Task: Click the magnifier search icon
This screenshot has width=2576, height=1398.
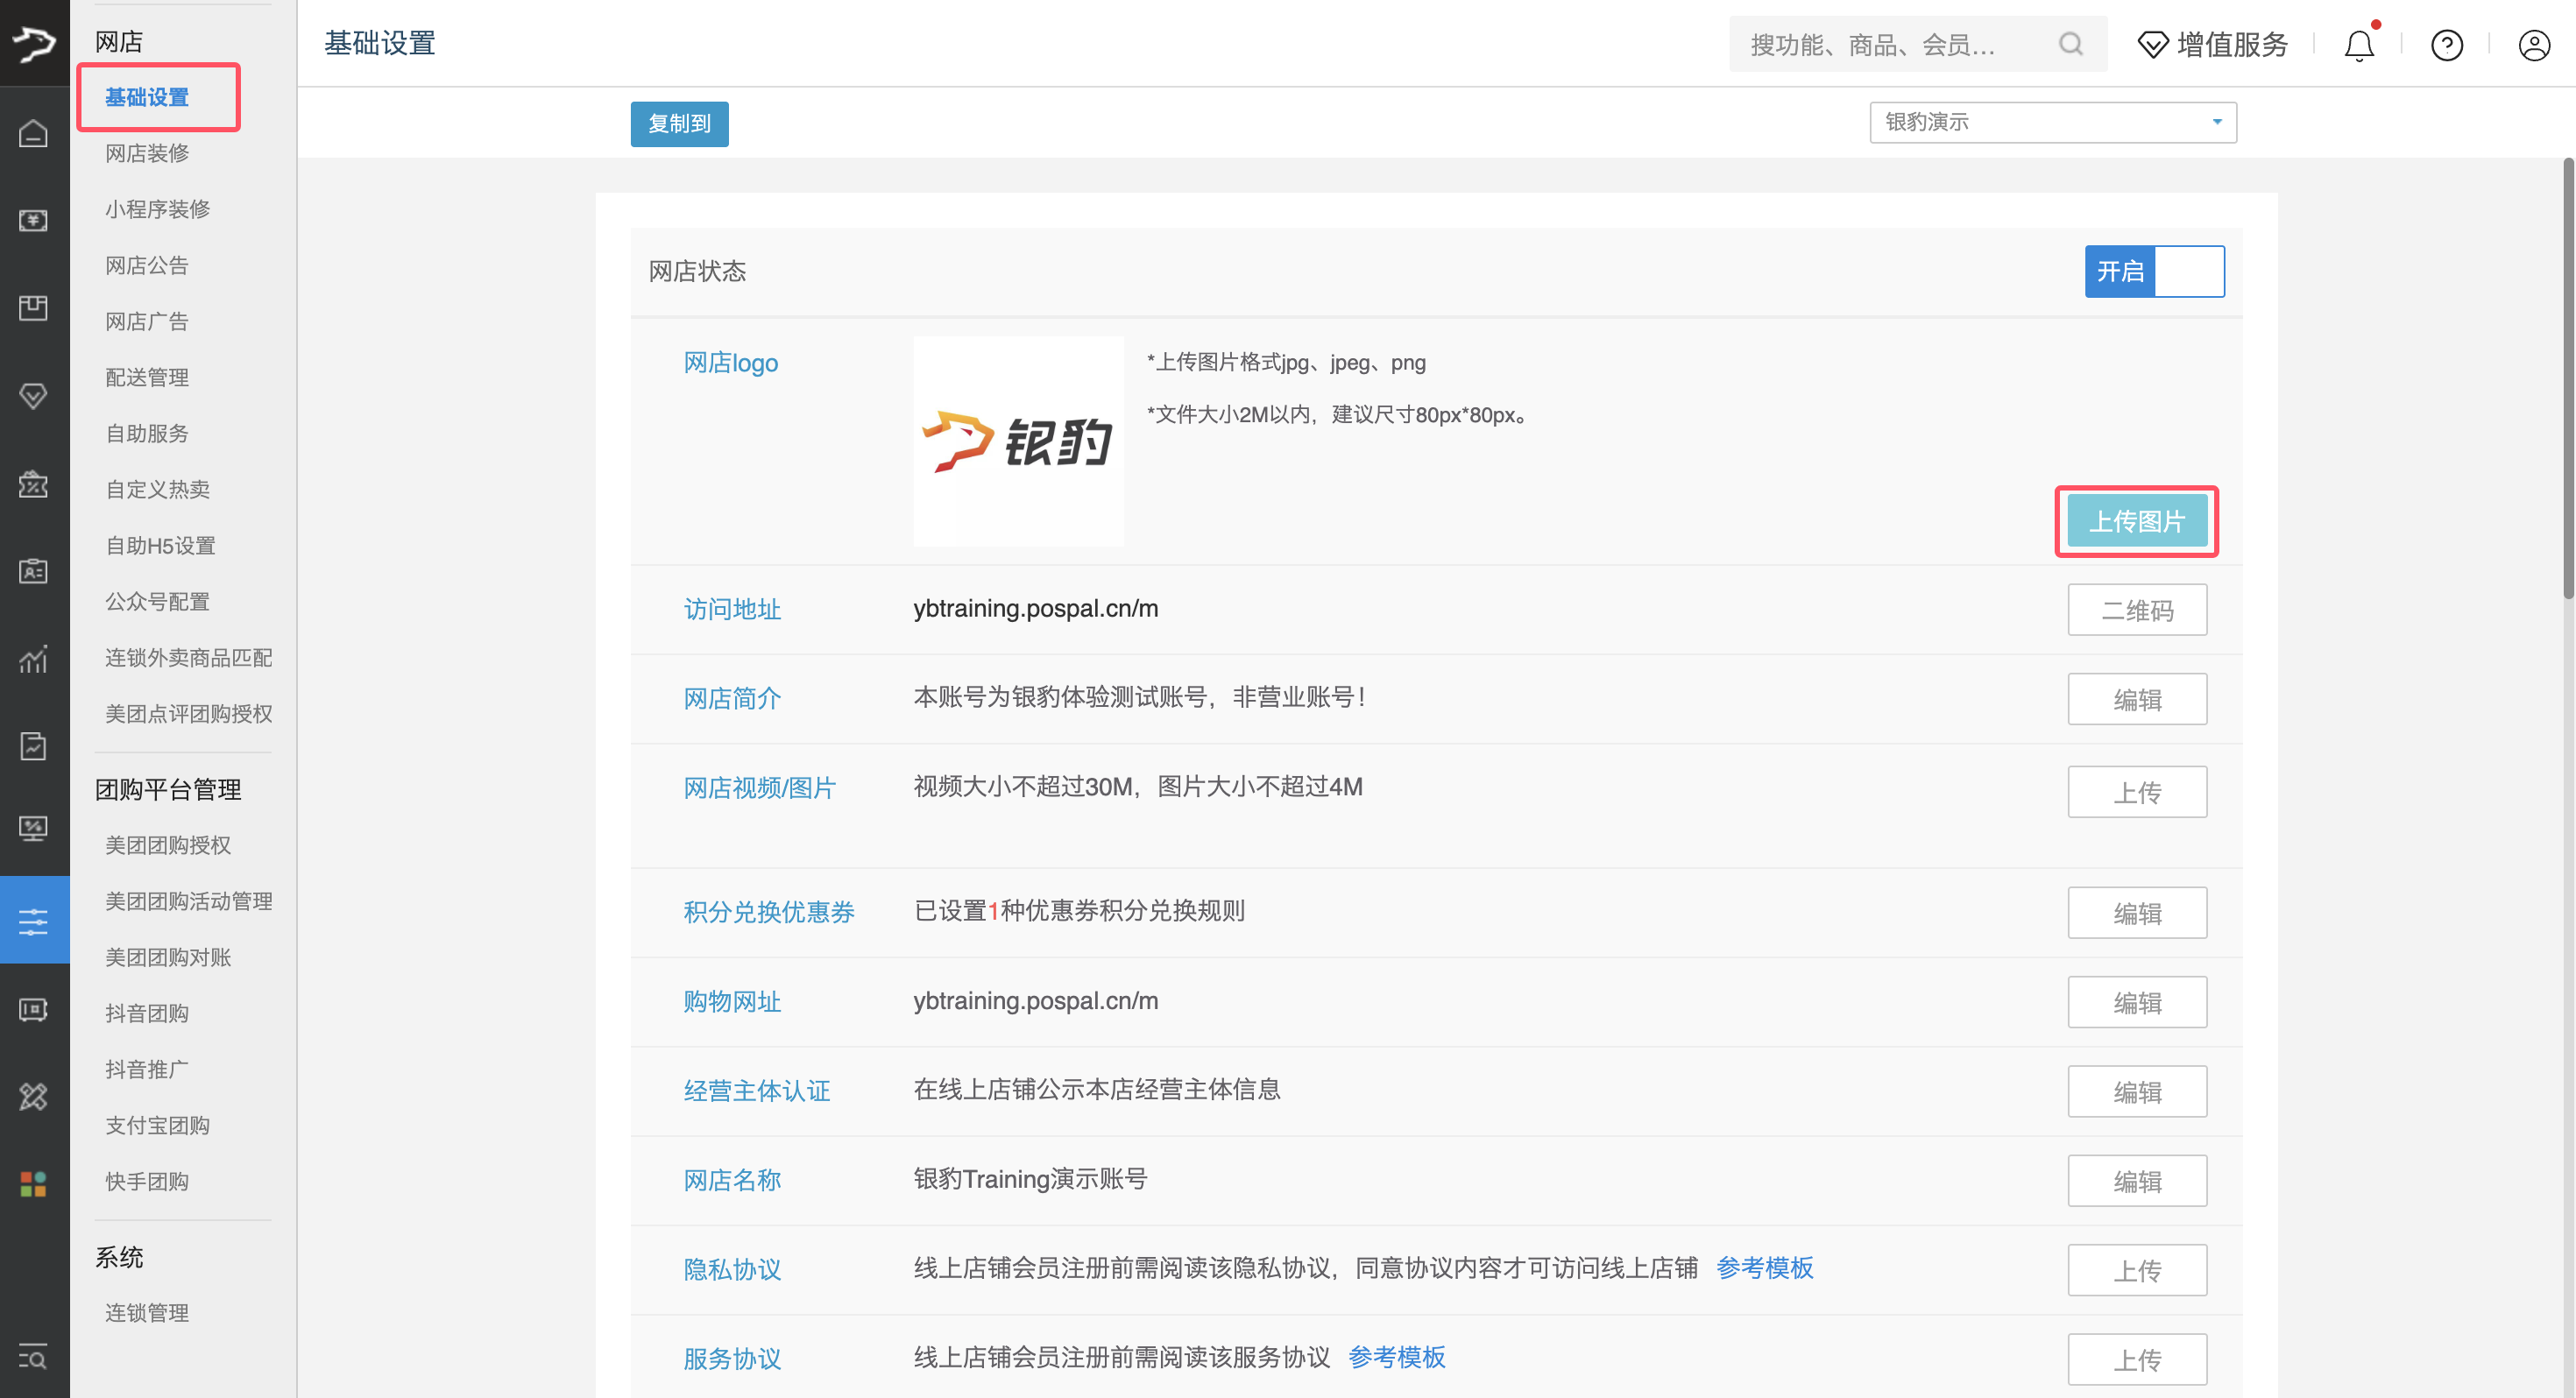Action: (2071, 44)
